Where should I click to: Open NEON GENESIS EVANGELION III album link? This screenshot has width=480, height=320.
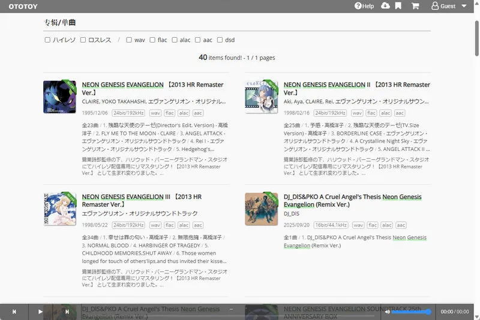pyautogui.click(x=142, y=201)
